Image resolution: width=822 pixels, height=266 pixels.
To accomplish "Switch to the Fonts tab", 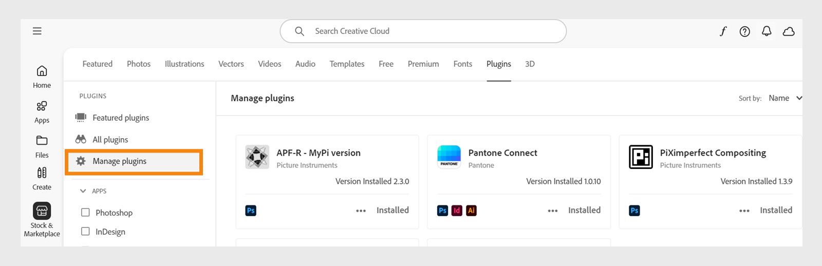I will click(462, 64).
